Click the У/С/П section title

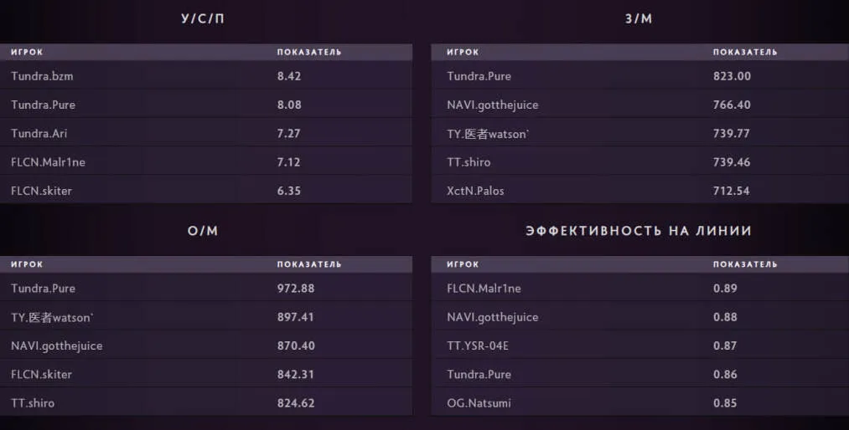pyautogui.click(x=203, y=18)
